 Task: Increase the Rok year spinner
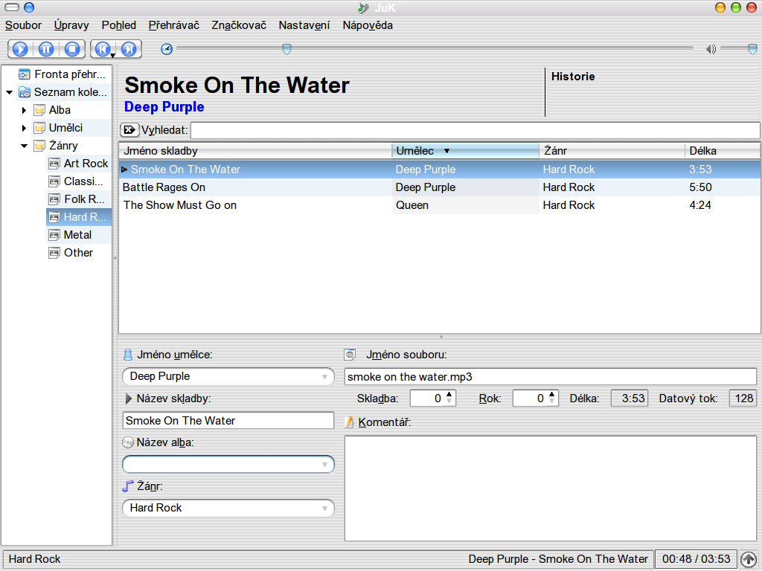551,394
